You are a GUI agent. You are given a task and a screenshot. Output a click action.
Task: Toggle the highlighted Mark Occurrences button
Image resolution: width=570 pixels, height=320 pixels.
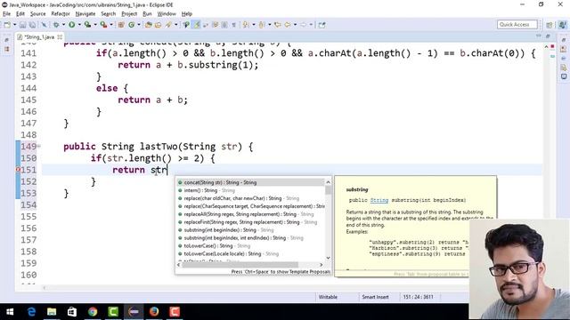(x=196, y=25)
